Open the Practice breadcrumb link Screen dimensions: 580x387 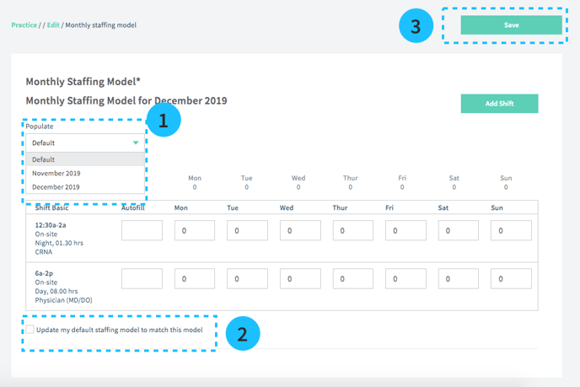coord(24,25)
